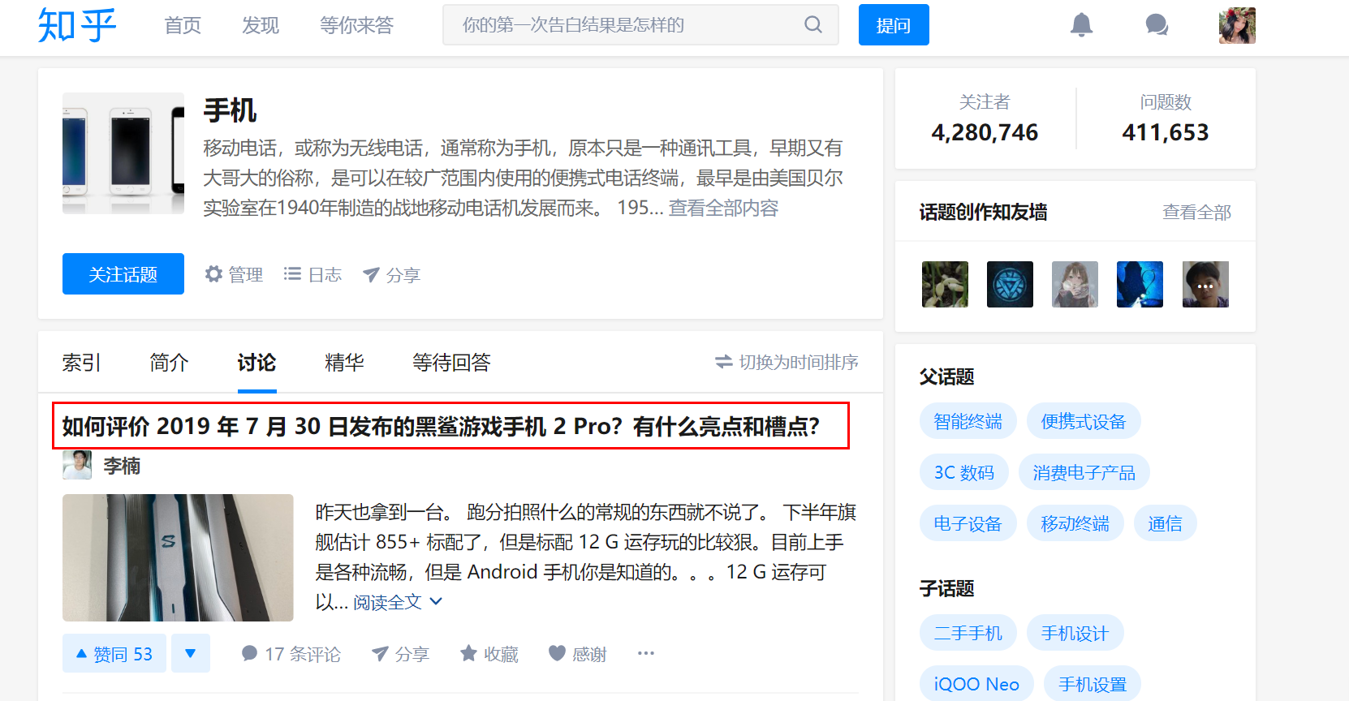Go to 首页 in navigation
The height and width of the screenshot is (701, 1349).
point(183,25)
